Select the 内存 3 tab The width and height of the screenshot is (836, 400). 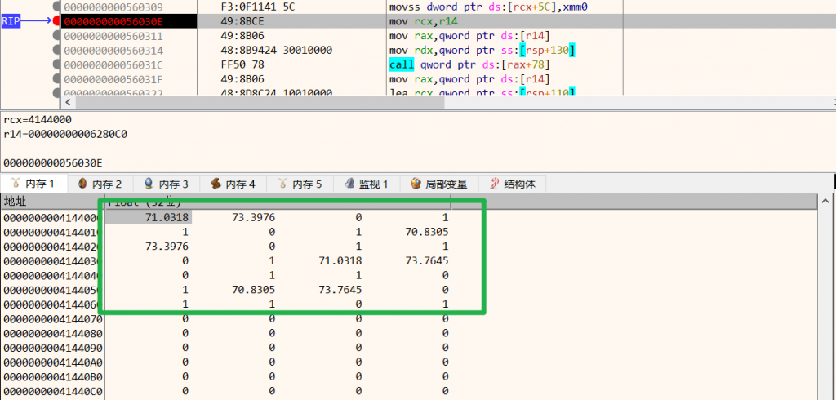click(x=167, y=184)
